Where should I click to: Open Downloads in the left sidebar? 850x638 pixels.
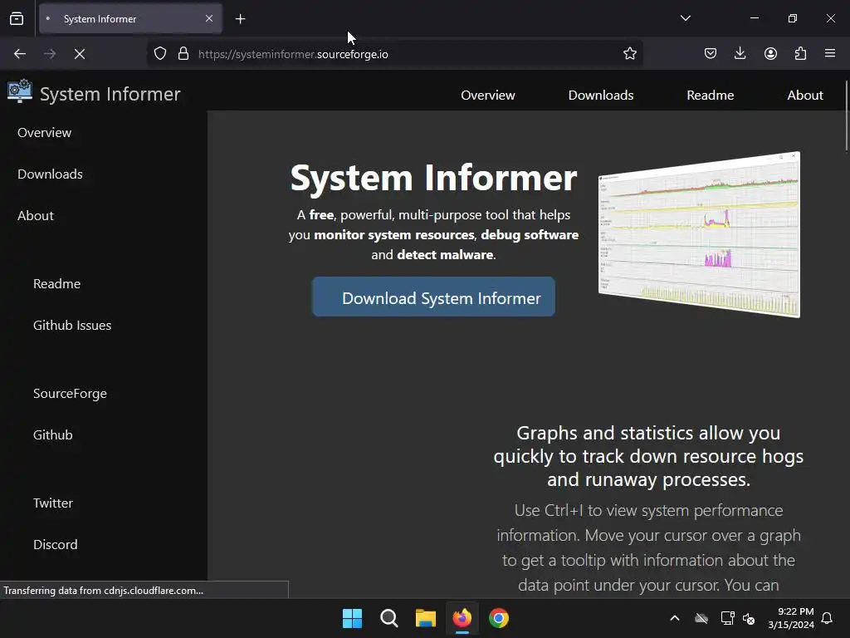[50, 174]
